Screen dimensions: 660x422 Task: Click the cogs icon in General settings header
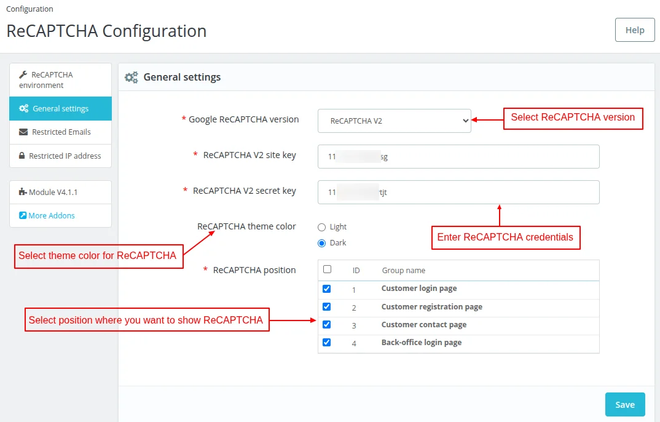click(131, 78)
